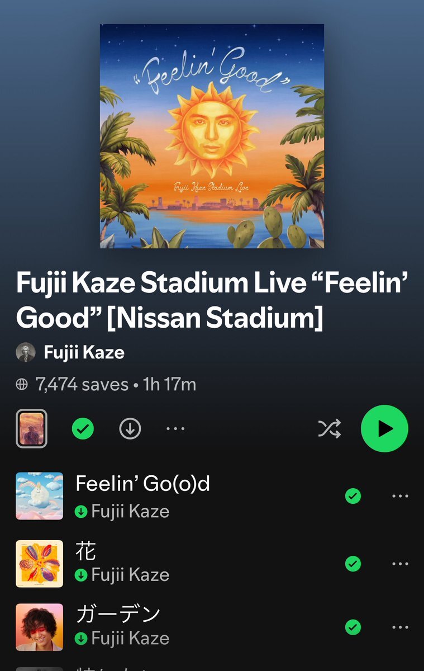Open more options for 花
The image size is (424, 671).
(x=400, y=563)
